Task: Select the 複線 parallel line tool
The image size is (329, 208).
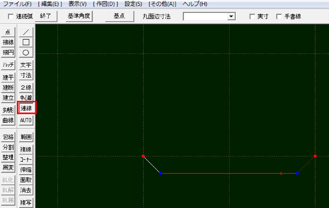Action: pos(26,149)
